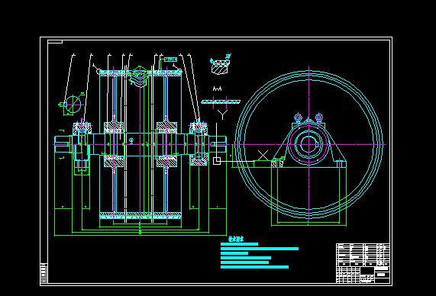Select the A-A section label
Image resolution: width=436 pixels, height=296 pixels.
[217, 88]
